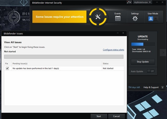Viewport: 167px width, 119px height.
Task: Click the question mark help icon
Action: pos(162,87)
